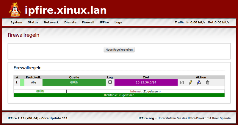Image resolution: width=238 pixels, height=125 pixels.
Task: Click the IPFire flaming penguin logo
Action: point(15,9)
